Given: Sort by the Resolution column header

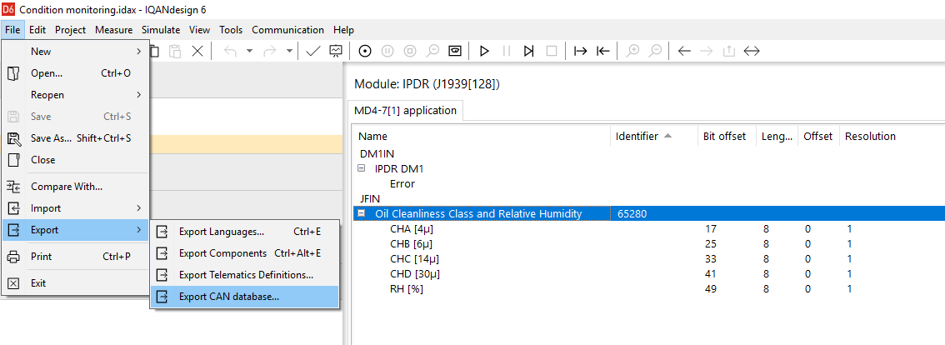Looking at the screenshot, I should (x=892, y=137).
